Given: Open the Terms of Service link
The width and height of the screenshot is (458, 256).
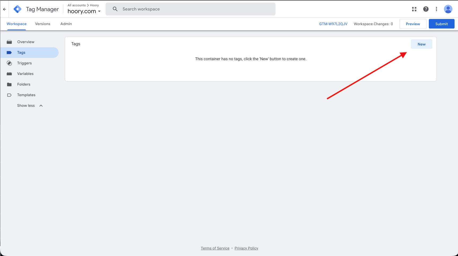Looking at the screenshot, I should pyautogui.click(x=215, y=248).
